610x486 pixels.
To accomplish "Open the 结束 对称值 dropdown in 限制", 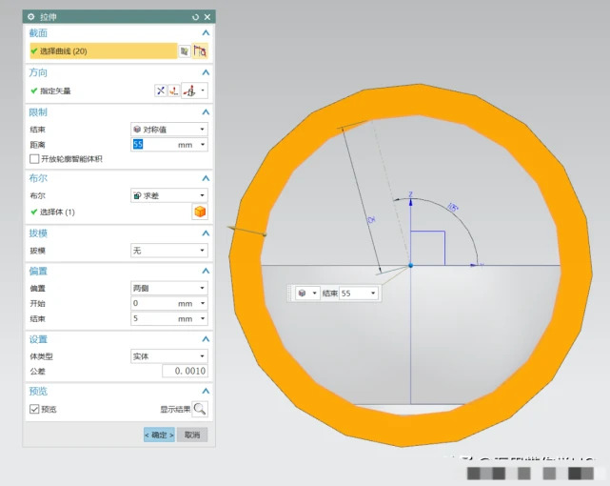I will click(168, 129).
